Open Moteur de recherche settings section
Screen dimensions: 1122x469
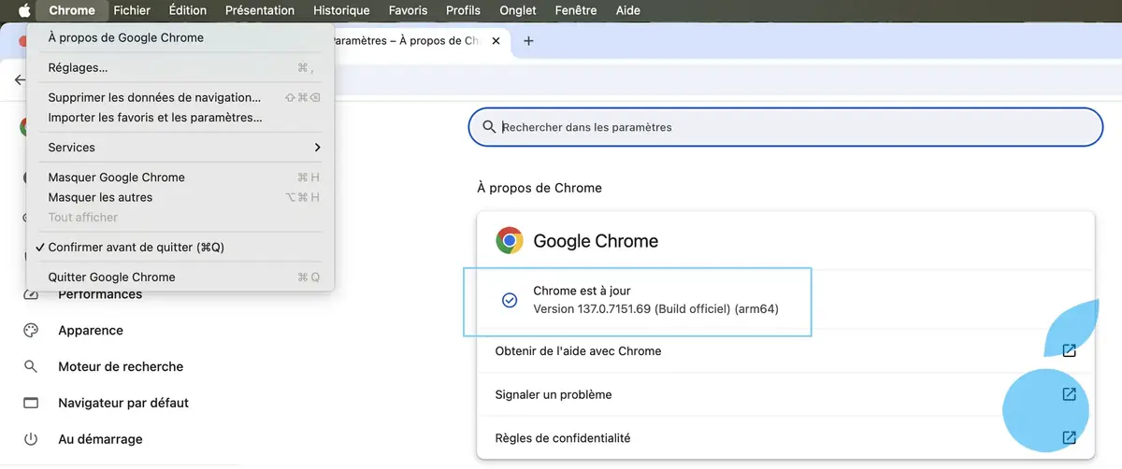tap(121, 367)
